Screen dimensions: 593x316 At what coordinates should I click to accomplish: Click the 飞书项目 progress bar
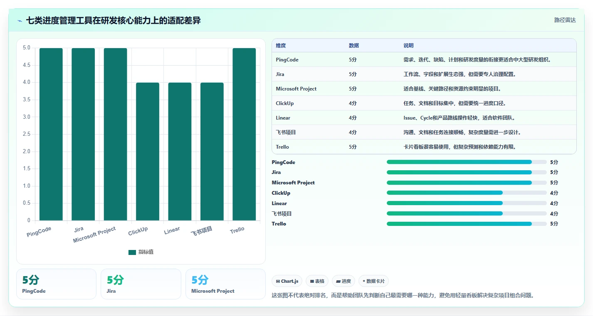pyautogui.click(x=467, y=213)
